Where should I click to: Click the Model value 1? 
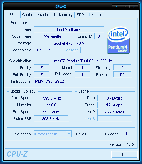82,68
